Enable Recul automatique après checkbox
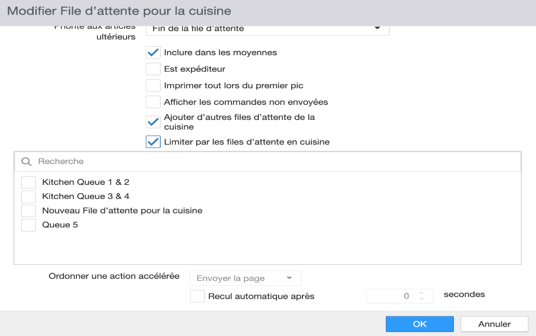 click(x=197, y=296)
